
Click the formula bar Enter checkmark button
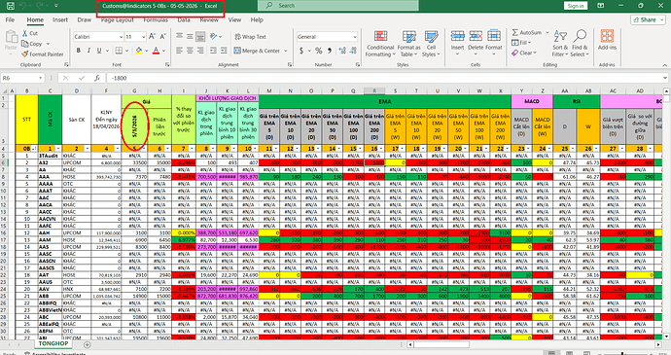pyautogui.click(x=82, y=78)
